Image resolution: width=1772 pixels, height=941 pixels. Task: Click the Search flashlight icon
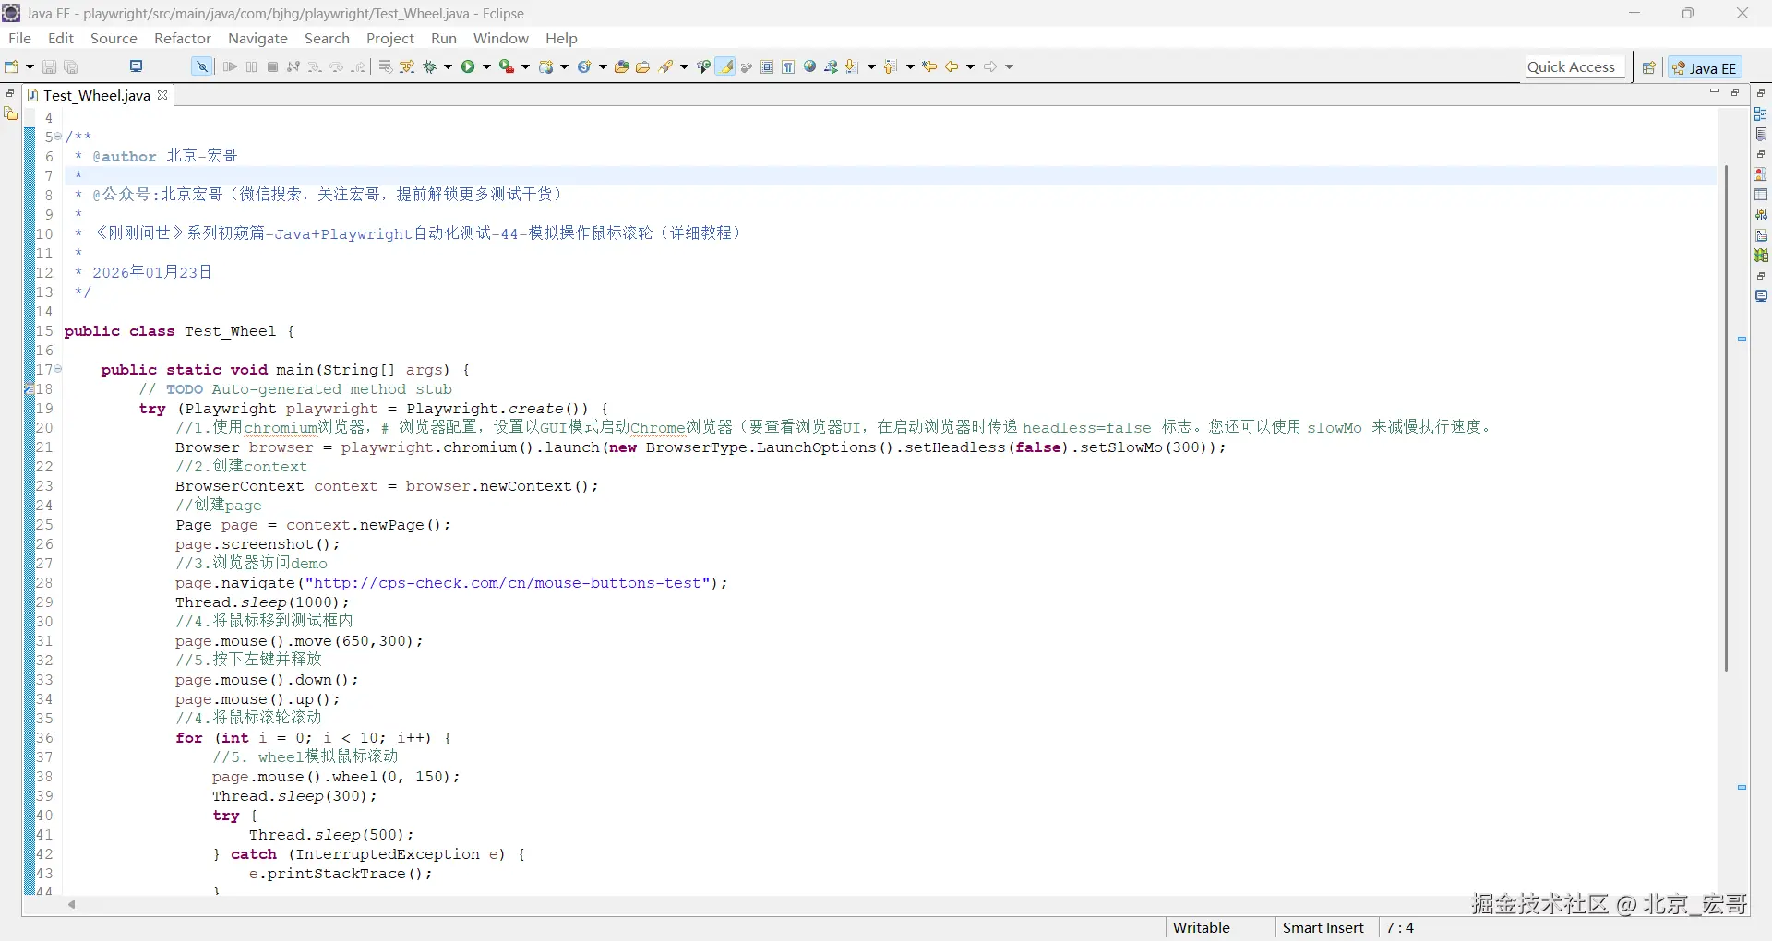click(x=665, y=66)
